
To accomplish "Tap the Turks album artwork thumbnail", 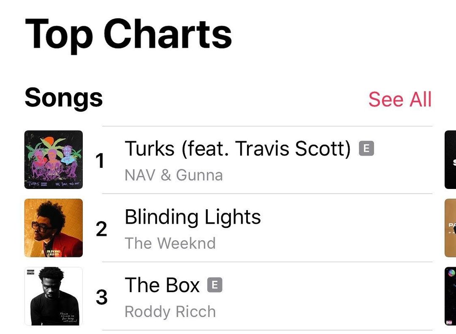I will click(54, 159).
